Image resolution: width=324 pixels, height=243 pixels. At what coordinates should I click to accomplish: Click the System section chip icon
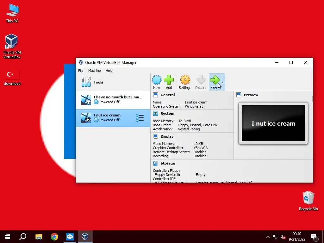156,114
